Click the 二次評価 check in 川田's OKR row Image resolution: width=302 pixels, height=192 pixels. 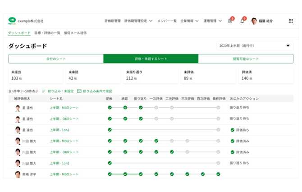click(172, 152)
